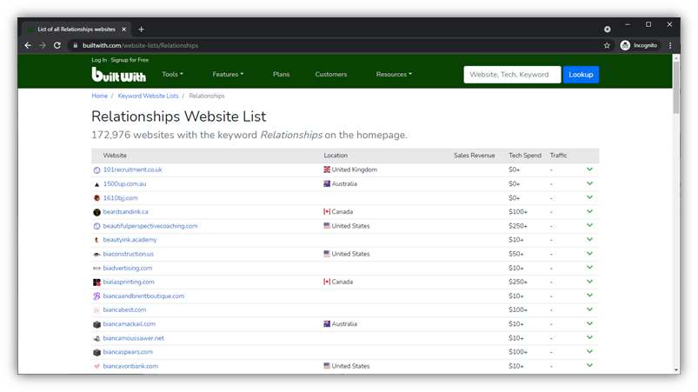Expand the biaconstruction.us row chevron
This screenshot has height=392, width=698.
pos(590,254)
